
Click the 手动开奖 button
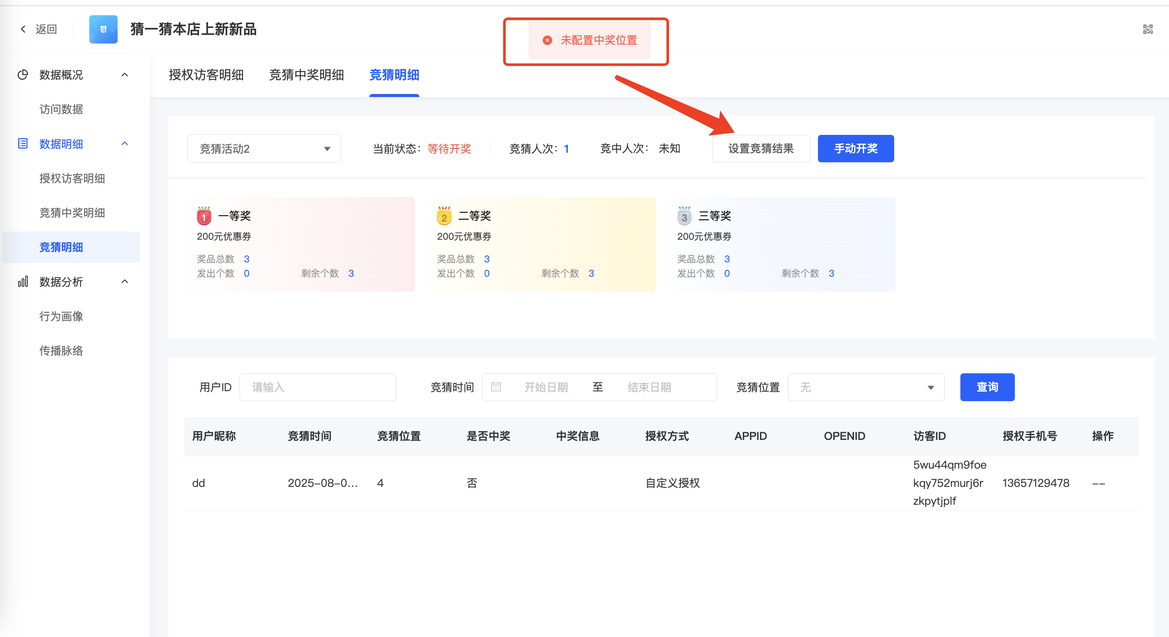click(x=855, y=149)
